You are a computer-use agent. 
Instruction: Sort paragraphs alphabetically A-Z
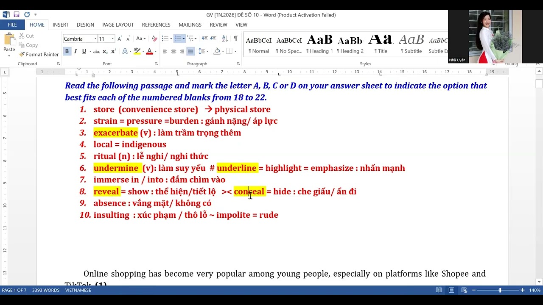click(x=225, y=39)
